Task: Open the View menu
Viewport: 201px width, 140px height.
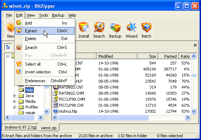Action: [x=31, y=16]
